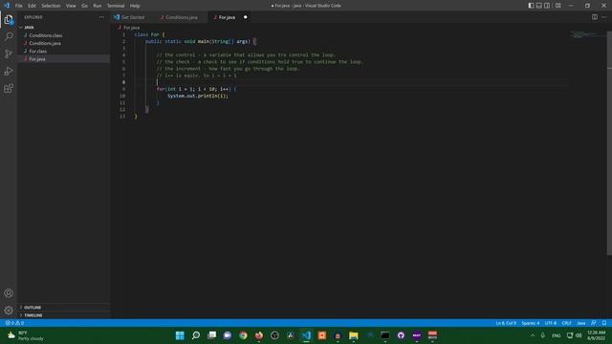Open Conditions.class in Explorer
612x344 pixels.
[x=46, y=35]
